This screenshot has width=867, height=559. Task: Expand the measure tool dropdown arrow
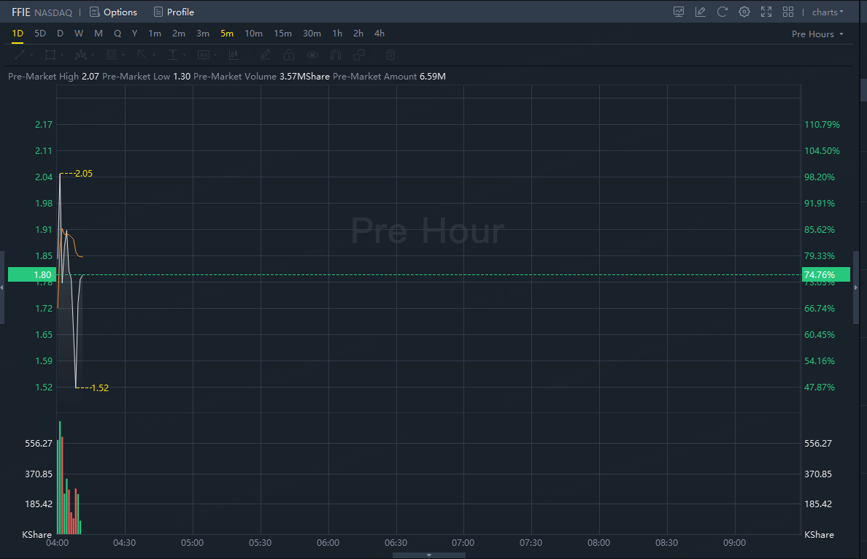(185, 55)
